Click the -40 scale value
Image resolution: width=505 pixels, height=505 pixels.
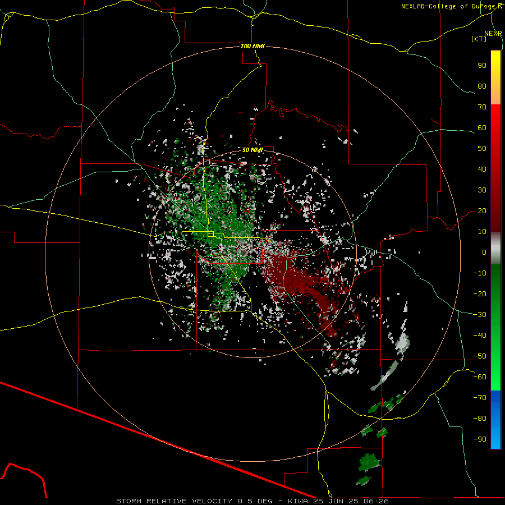click(480, 336)
